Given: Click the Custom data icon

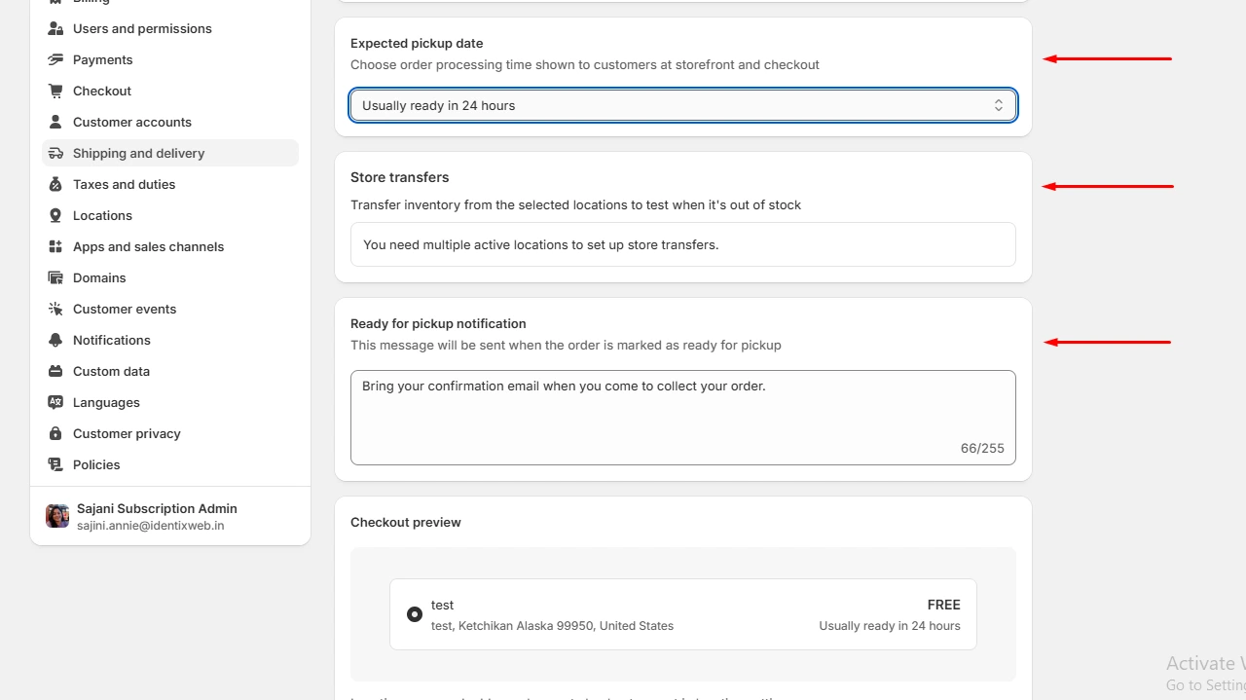Looking at the screenshot, I should click(x=55, y=371).
